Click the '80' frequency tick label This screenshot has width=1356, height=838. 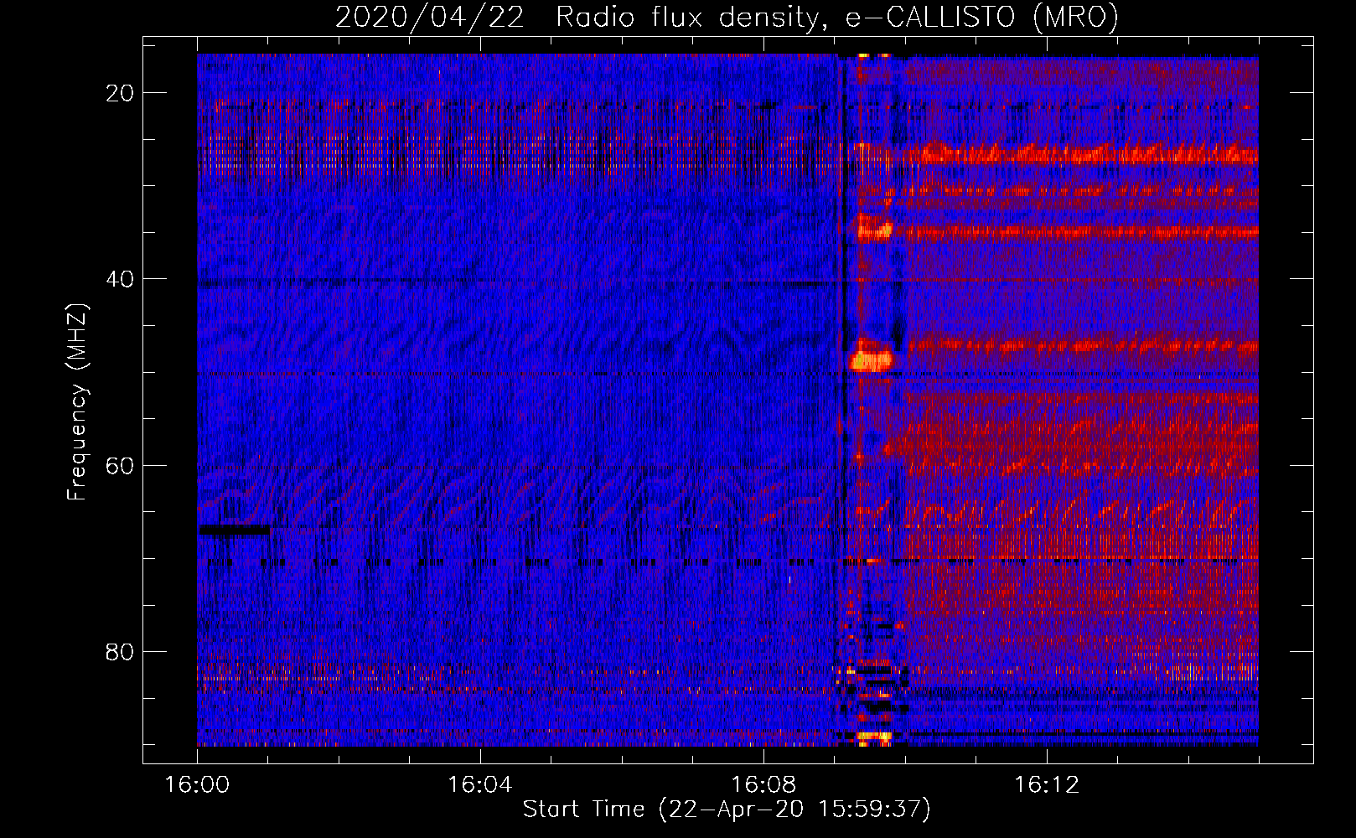pyautogui.click(x=120, y=652)
